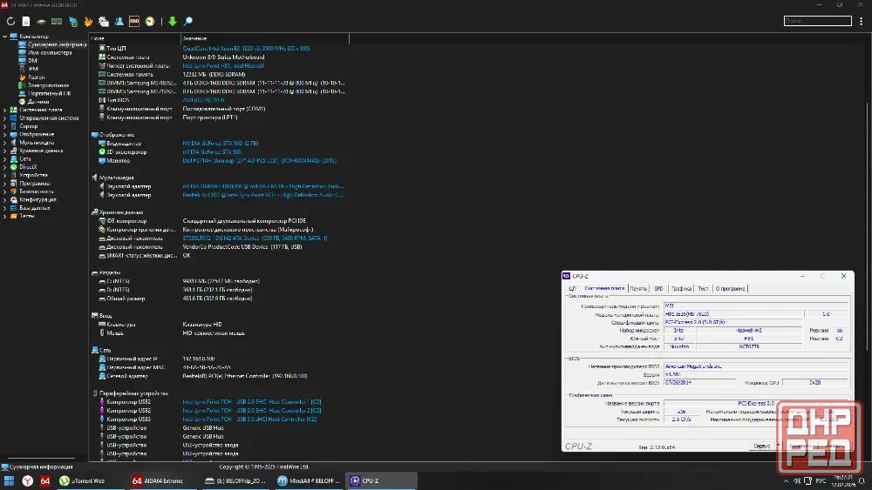Click the user silhouette toolbar icon

click(x=119, y=21)
